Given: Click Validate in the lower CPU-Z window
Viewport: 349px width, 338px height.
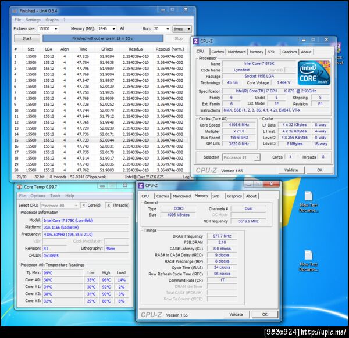Looking at the screenshot, I should (236, 314).
